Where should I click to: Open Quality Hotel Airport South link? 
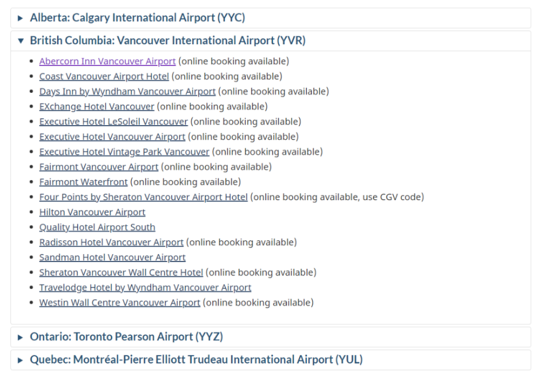(x=97, y=228)
